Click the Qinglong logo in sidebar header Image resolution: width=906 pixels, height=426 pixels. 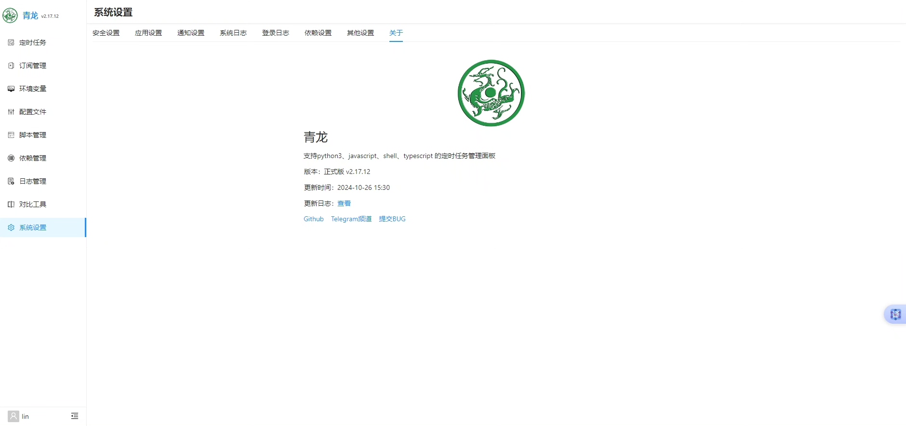click(10, 15)
